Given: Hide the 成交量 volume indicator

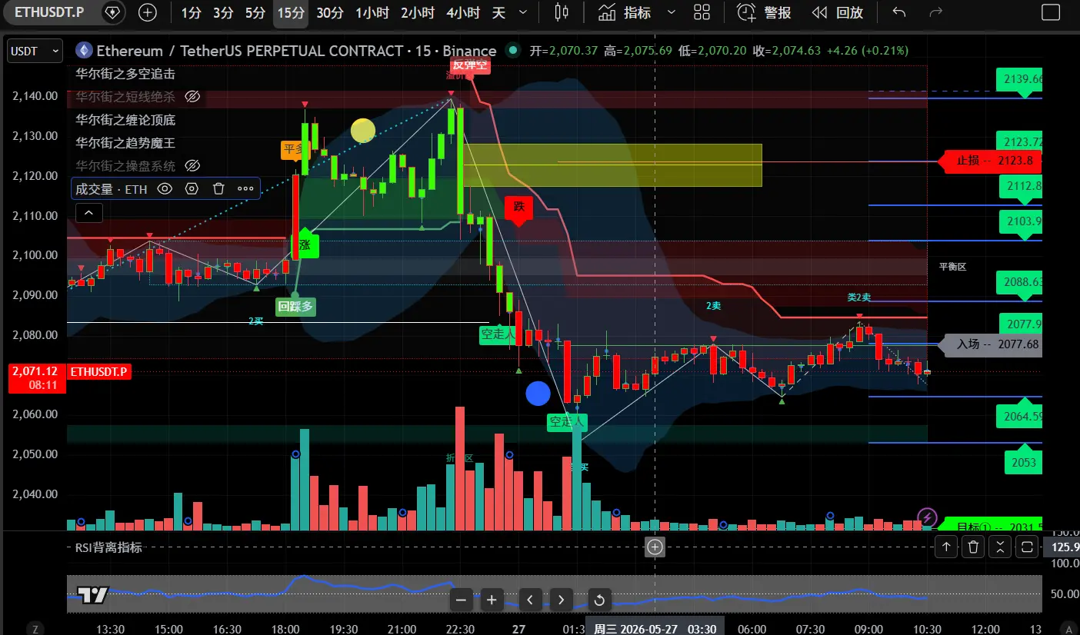Looking at the screenshot, I should [165, 188].
